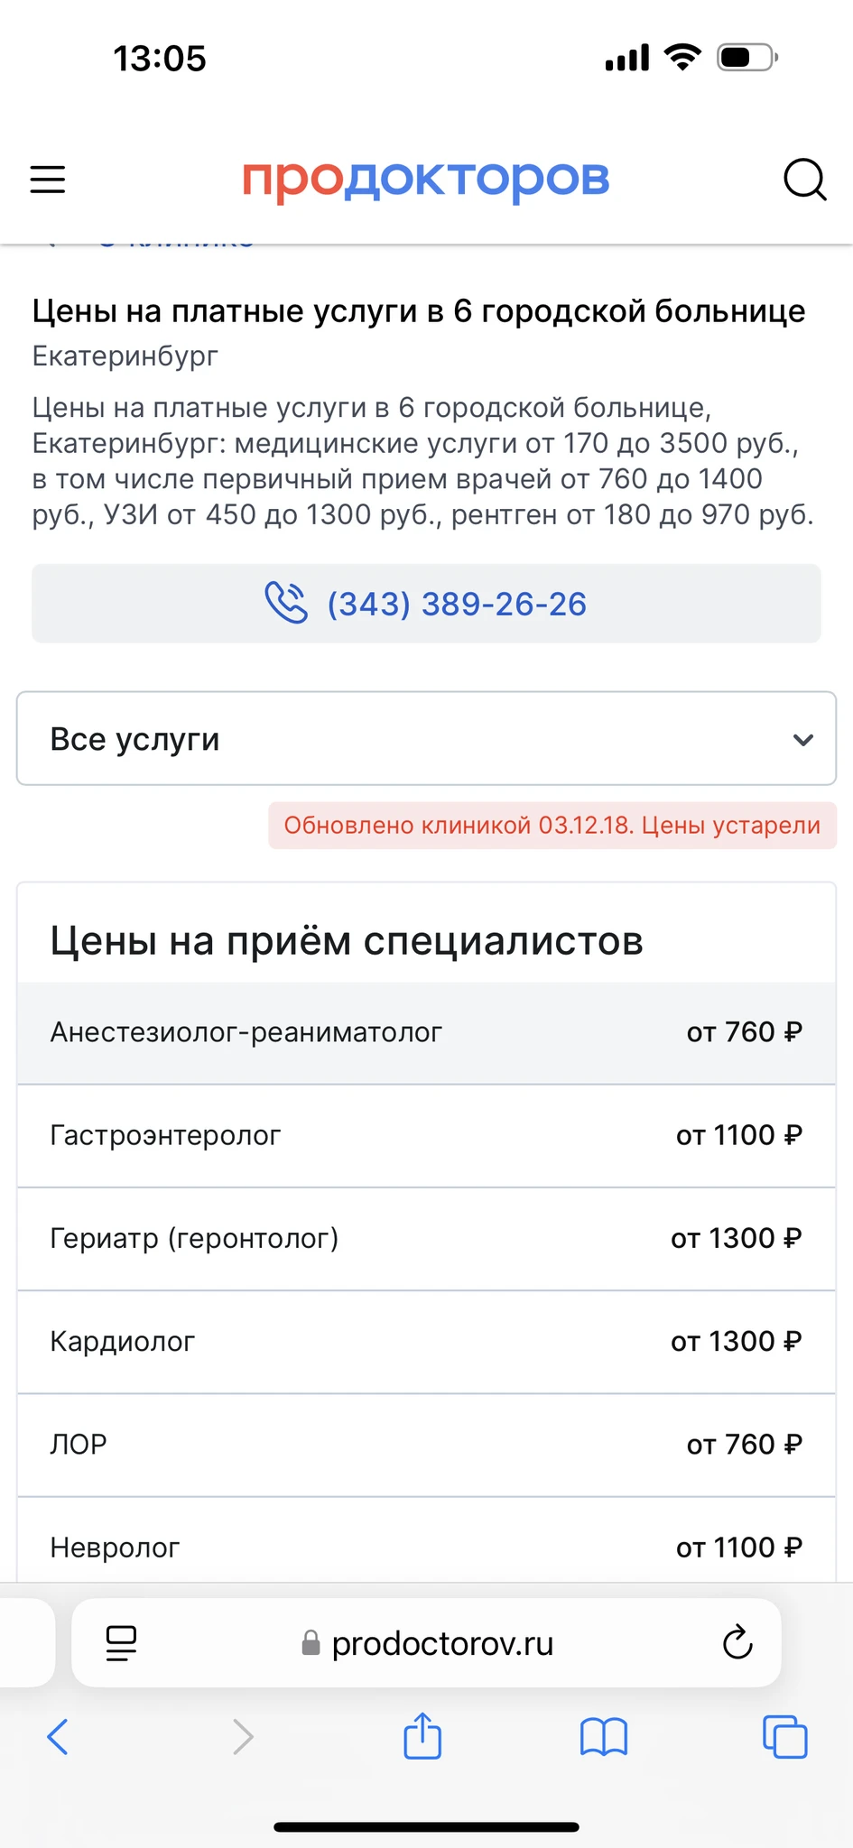Image resolution: width=853 pixels, height=1848 pixels.
Task: Select Гастроэнтеролог price row
Action: tap(426, 1135)
